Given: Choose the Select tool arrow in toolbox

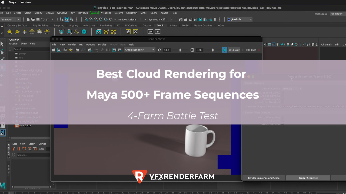Looking at the screenshot, I should [2, 44].
